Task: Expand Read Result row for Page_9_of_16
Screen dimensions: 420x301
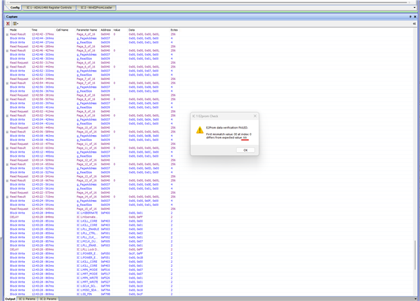Action: coord(7,115)
